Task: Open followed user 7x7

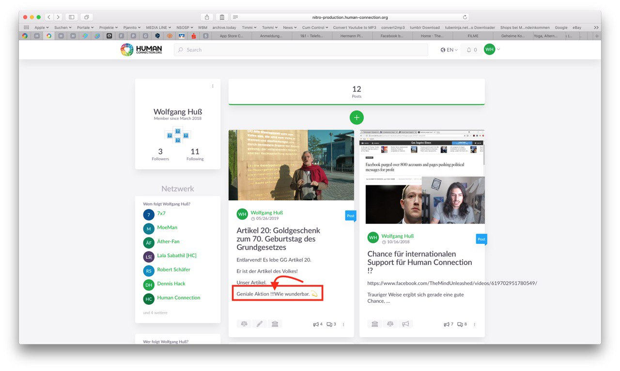Action: [x=161, y=213]
